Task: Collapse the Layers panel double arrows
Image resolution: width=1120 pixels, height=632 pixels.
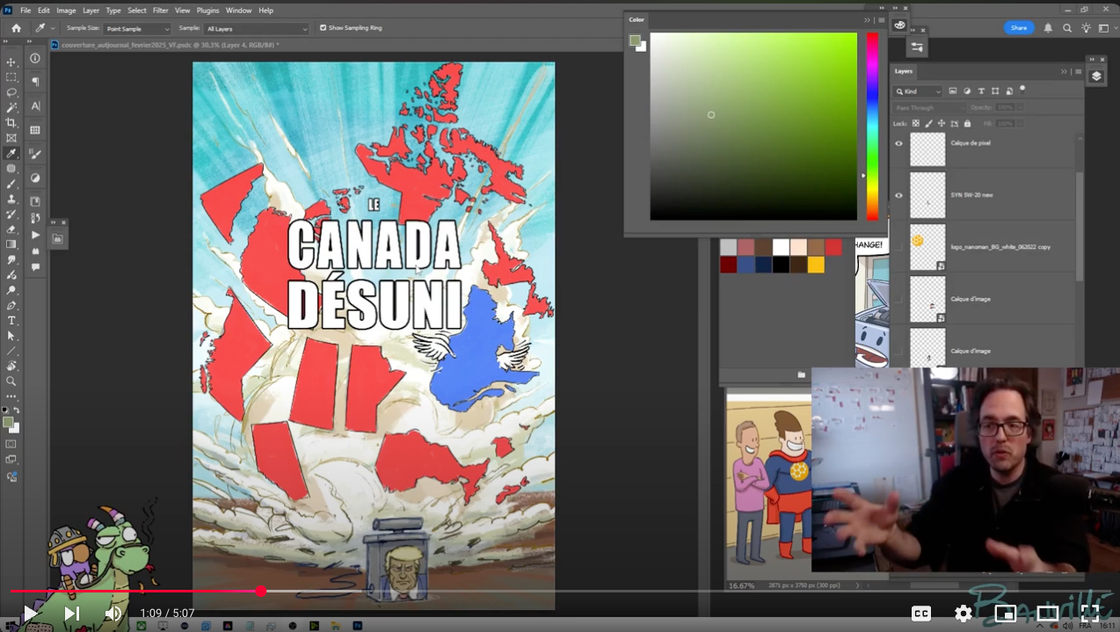Action: [1065, 71]
